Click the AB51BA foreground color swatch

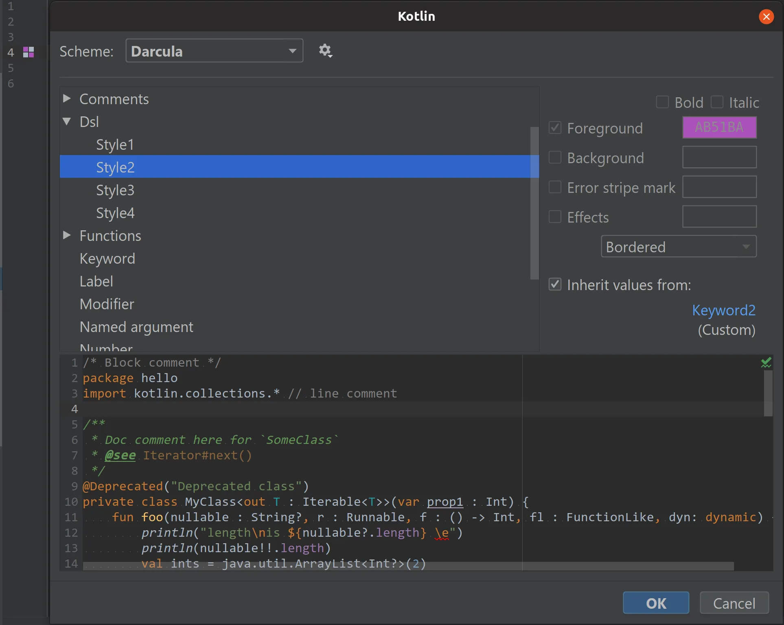pos(719,127)
